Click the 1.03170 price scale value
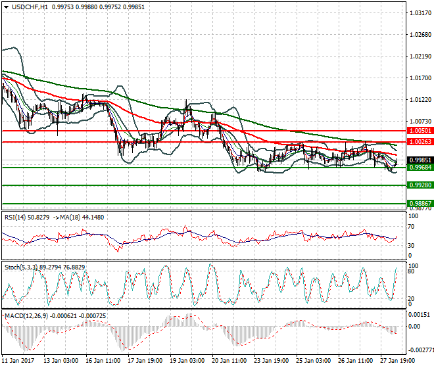Viewport: 434px width, 368px height. point(420,13)
